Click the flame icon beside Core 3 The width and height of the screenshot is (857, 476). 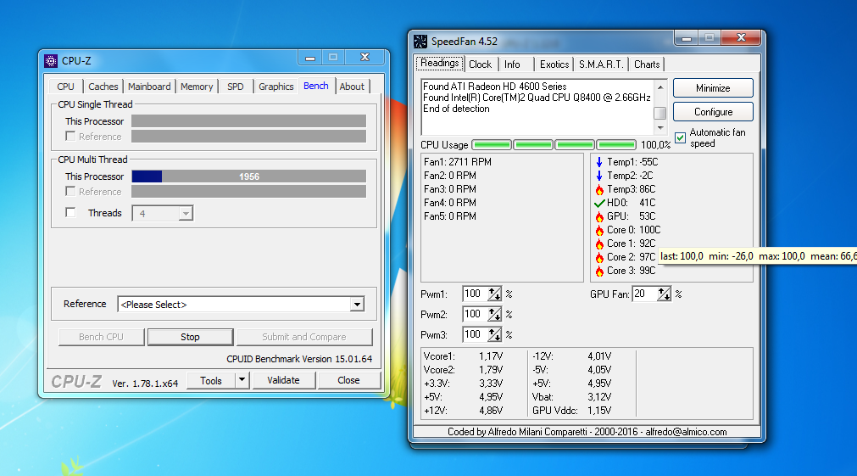(599, 271)
